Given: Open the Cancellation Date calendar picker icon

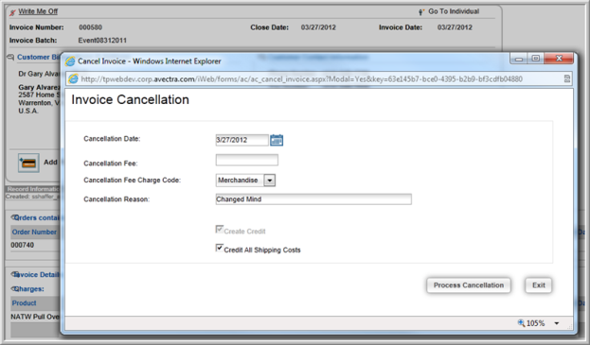Looking at the screenshot, I should (x=277, y=140).
